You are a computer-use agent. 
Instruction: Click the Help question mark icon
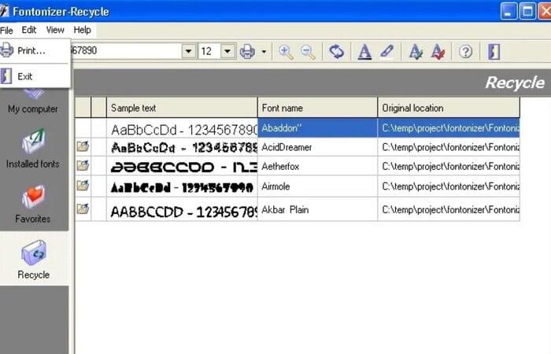(466, 52)
